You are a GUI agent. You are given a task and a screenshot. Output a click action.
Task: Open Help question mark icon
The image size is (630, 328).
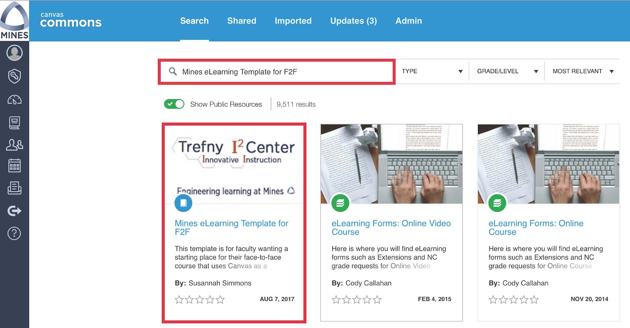(x=15, y=233)
